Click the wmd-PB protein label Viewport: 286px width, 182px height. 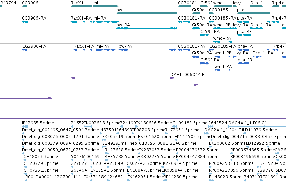(x=223, y=53)
